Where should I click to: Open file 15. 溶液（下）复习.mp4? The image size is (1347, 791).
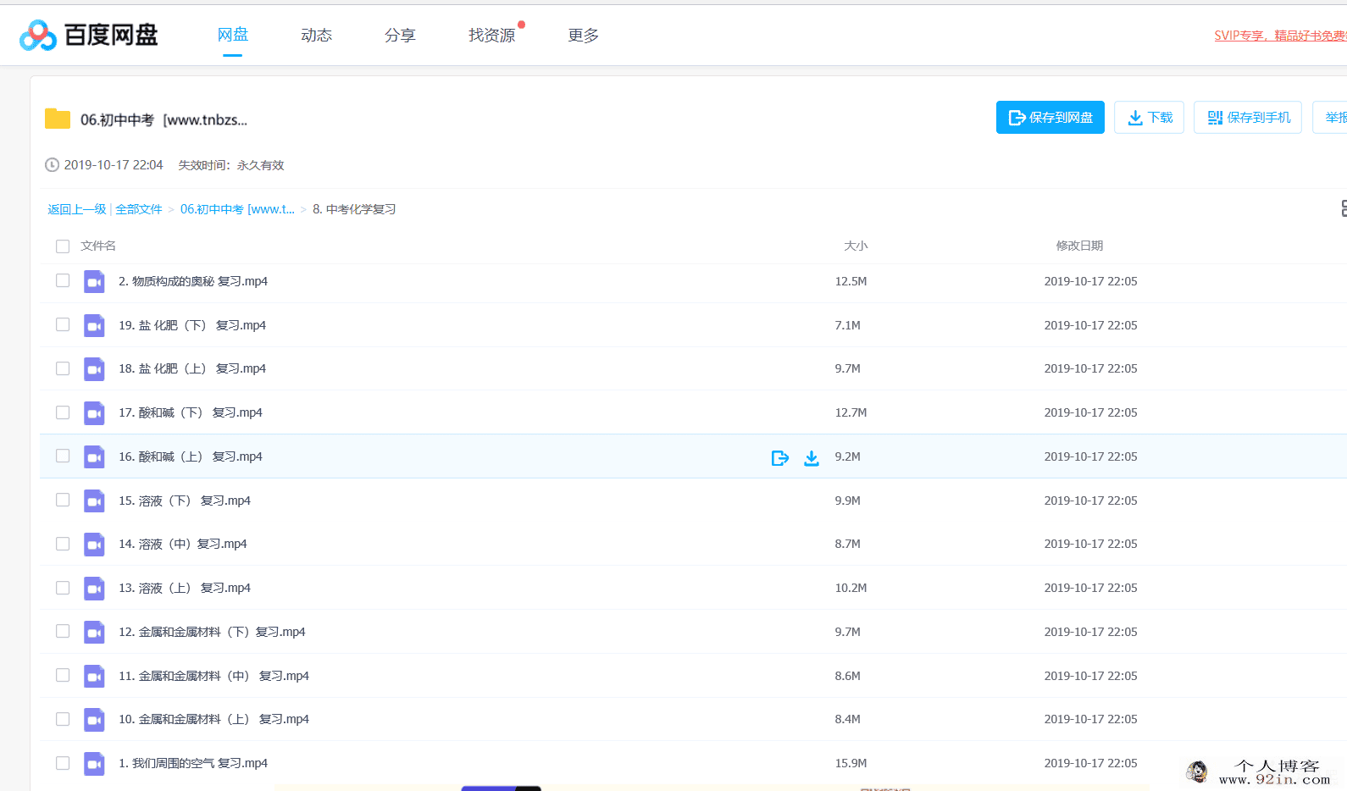pyautogui.click(x=185, y=501)
